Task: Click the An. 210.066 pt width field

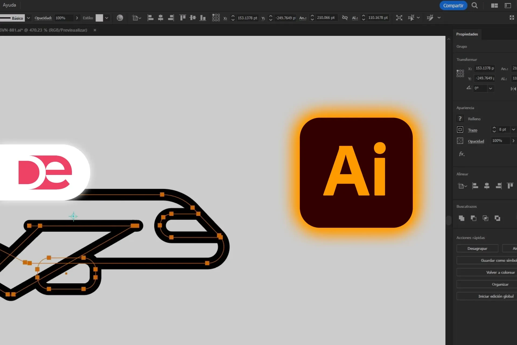Action: (326, 18)
